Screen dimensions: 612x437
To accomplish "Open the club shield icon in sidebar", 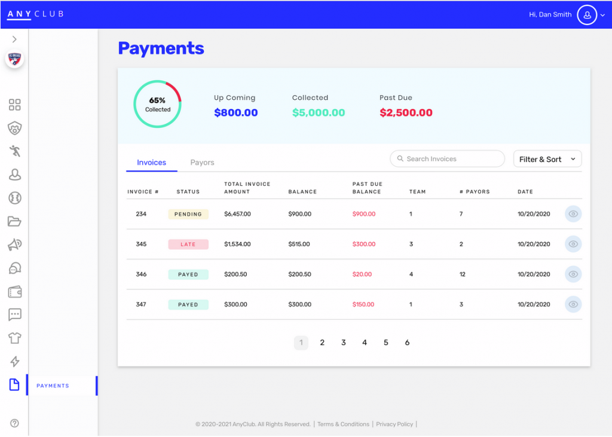I will pyautogui.click(x=14, y=128).
